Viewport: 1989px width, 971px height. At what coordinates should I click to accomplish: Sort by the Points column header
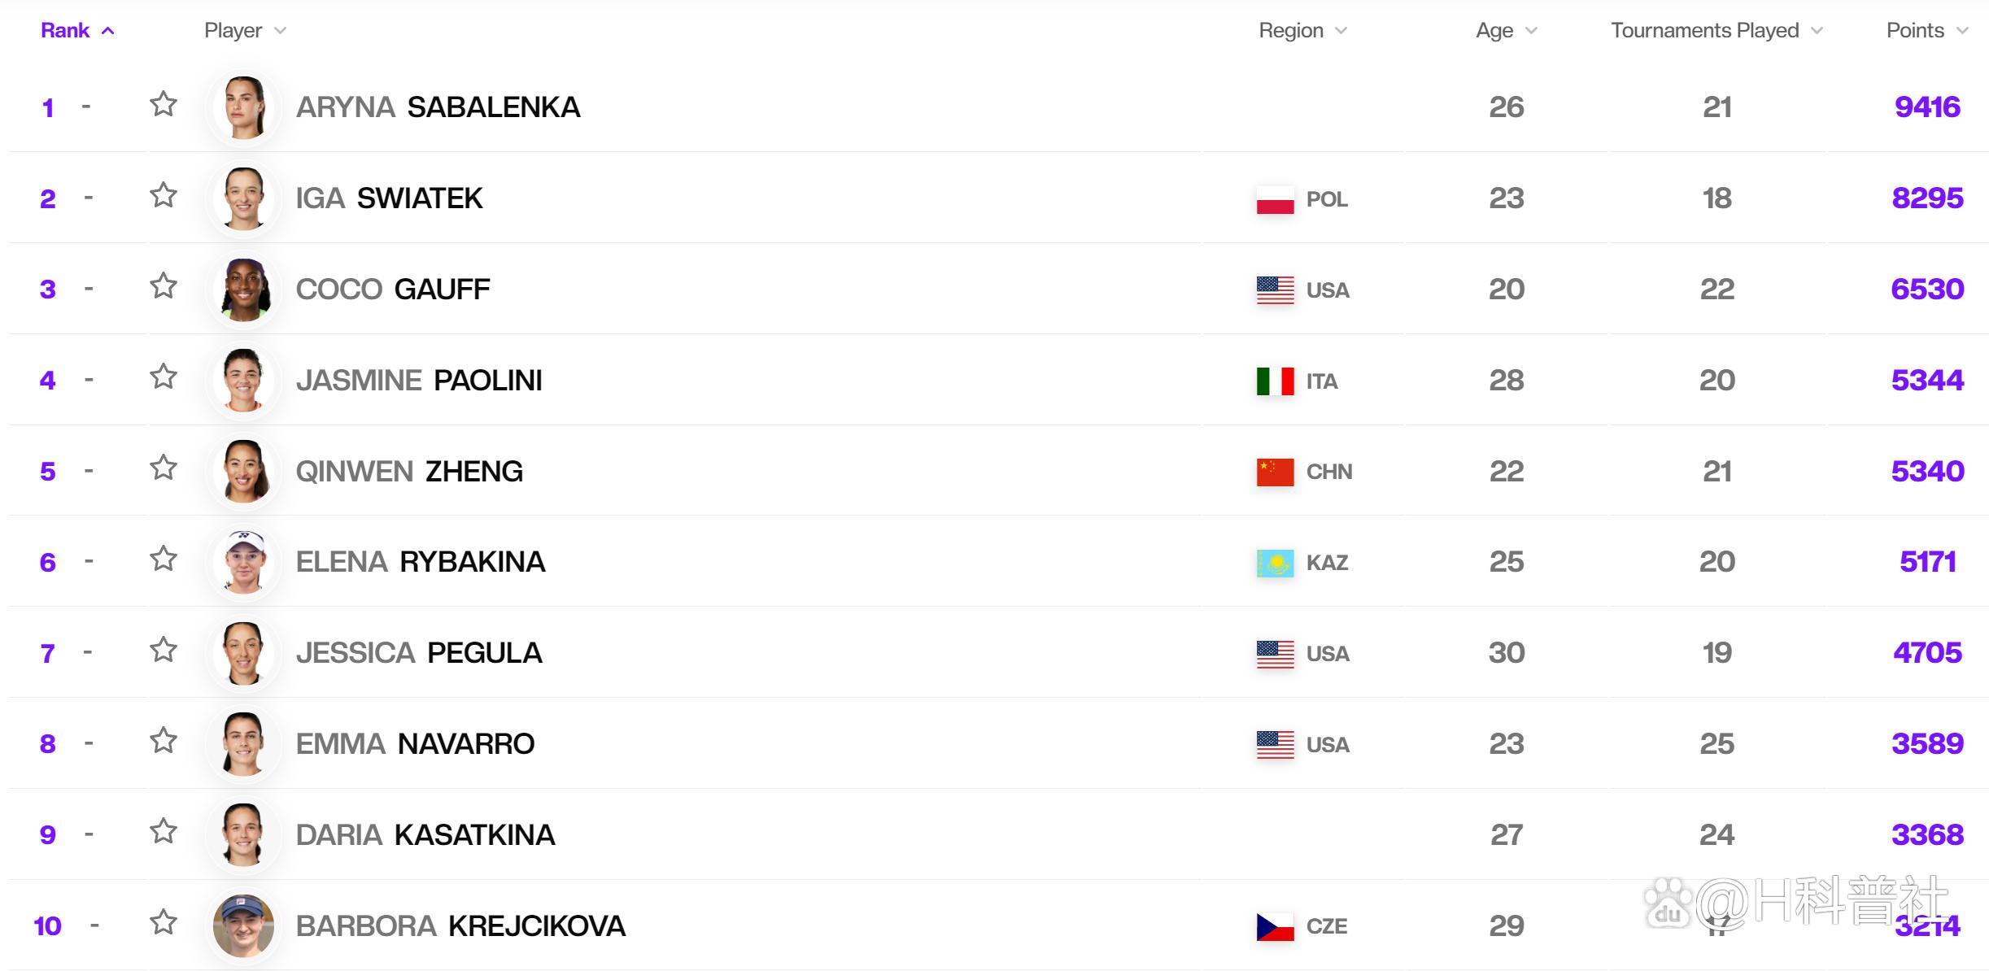[1915, 31]
